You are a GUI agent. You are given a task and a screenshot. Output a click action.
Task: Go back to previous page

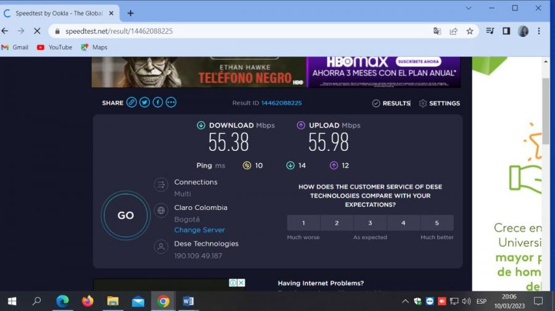(6, 31)
